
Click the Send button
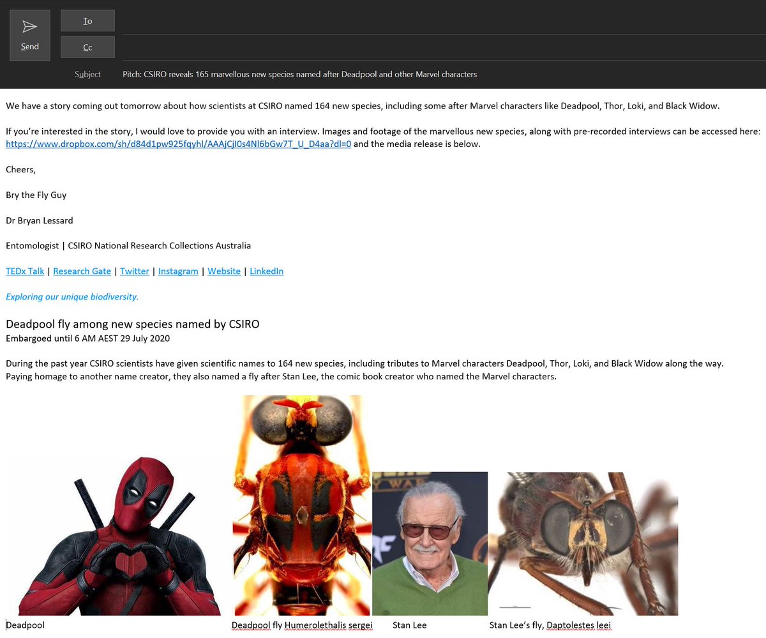30,36
